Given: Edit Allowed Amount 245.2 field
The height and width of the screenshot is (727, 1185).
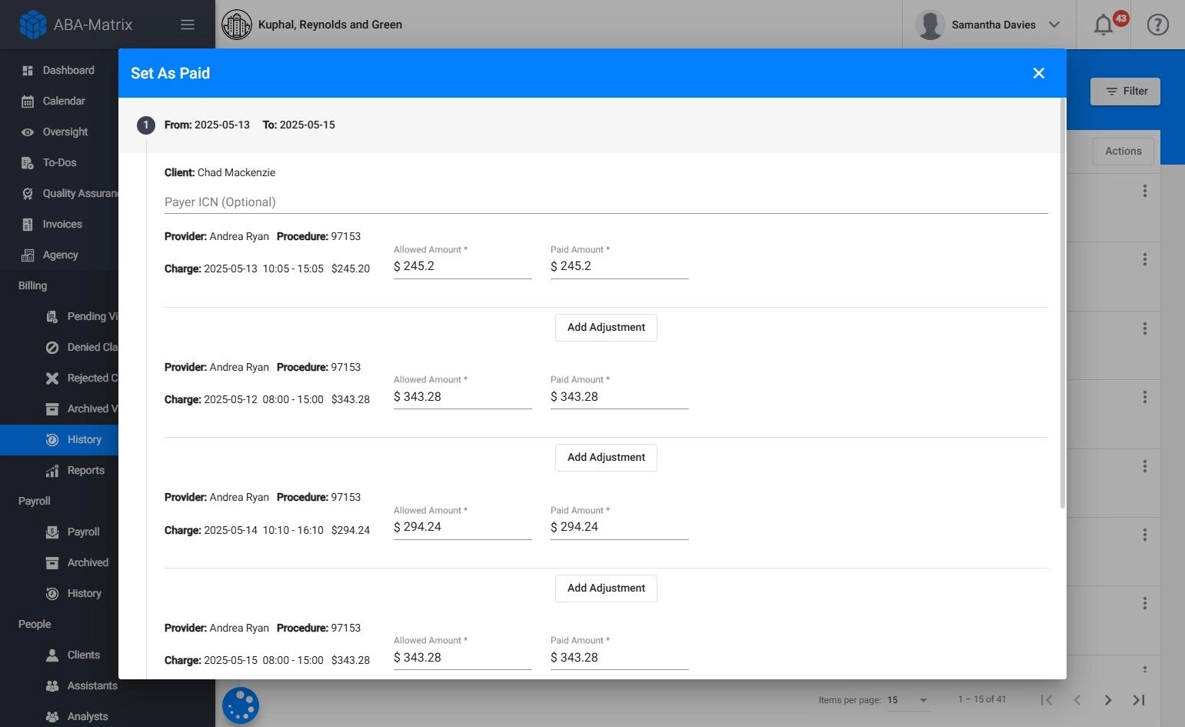Looking at the screenshot, I should click(463, 266).
